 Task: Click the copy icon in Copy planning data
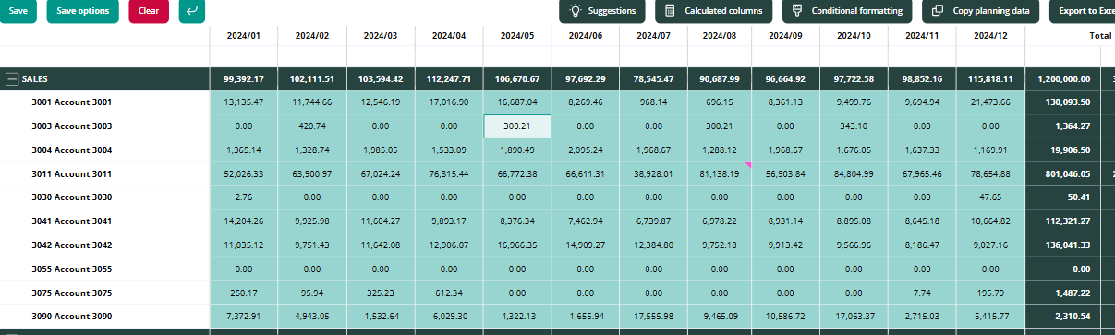click(x=939, y=11)
